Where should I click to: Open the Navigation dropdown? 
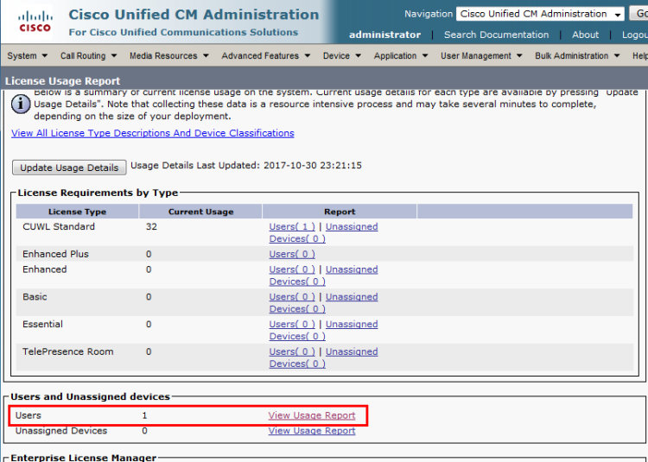tap(540, 14)
